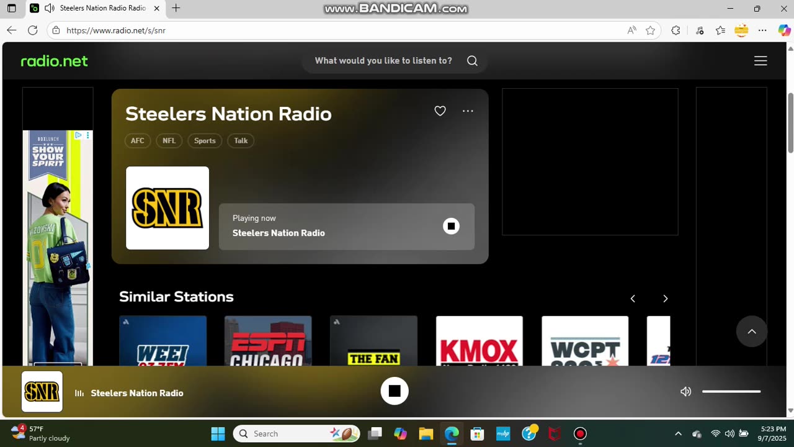794x447 pixels.
Task: Open the KMOX station tile
Action: [x=479, y=341]
